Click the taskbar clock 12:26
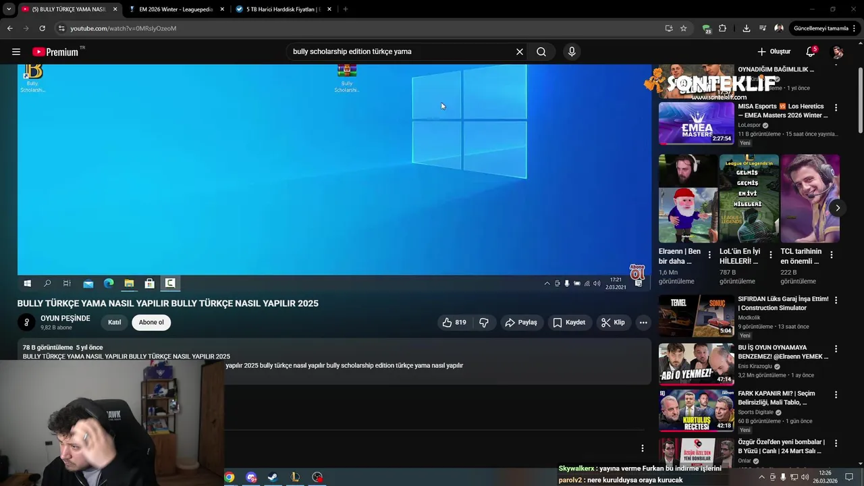 pyautogui.click(x=825, y=477)
